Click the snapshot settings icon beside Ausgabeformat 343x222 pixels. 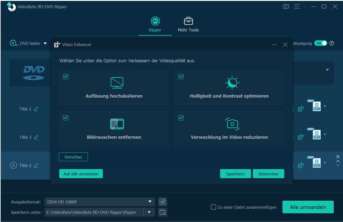pos(162,202)
